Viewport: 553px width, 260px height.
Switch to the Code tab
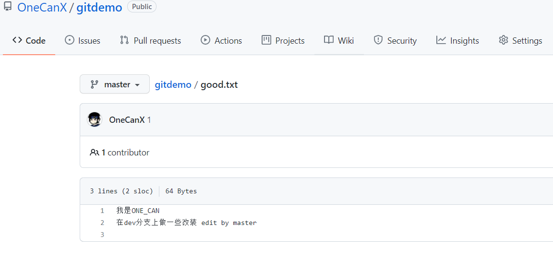(x=29, y=40)
